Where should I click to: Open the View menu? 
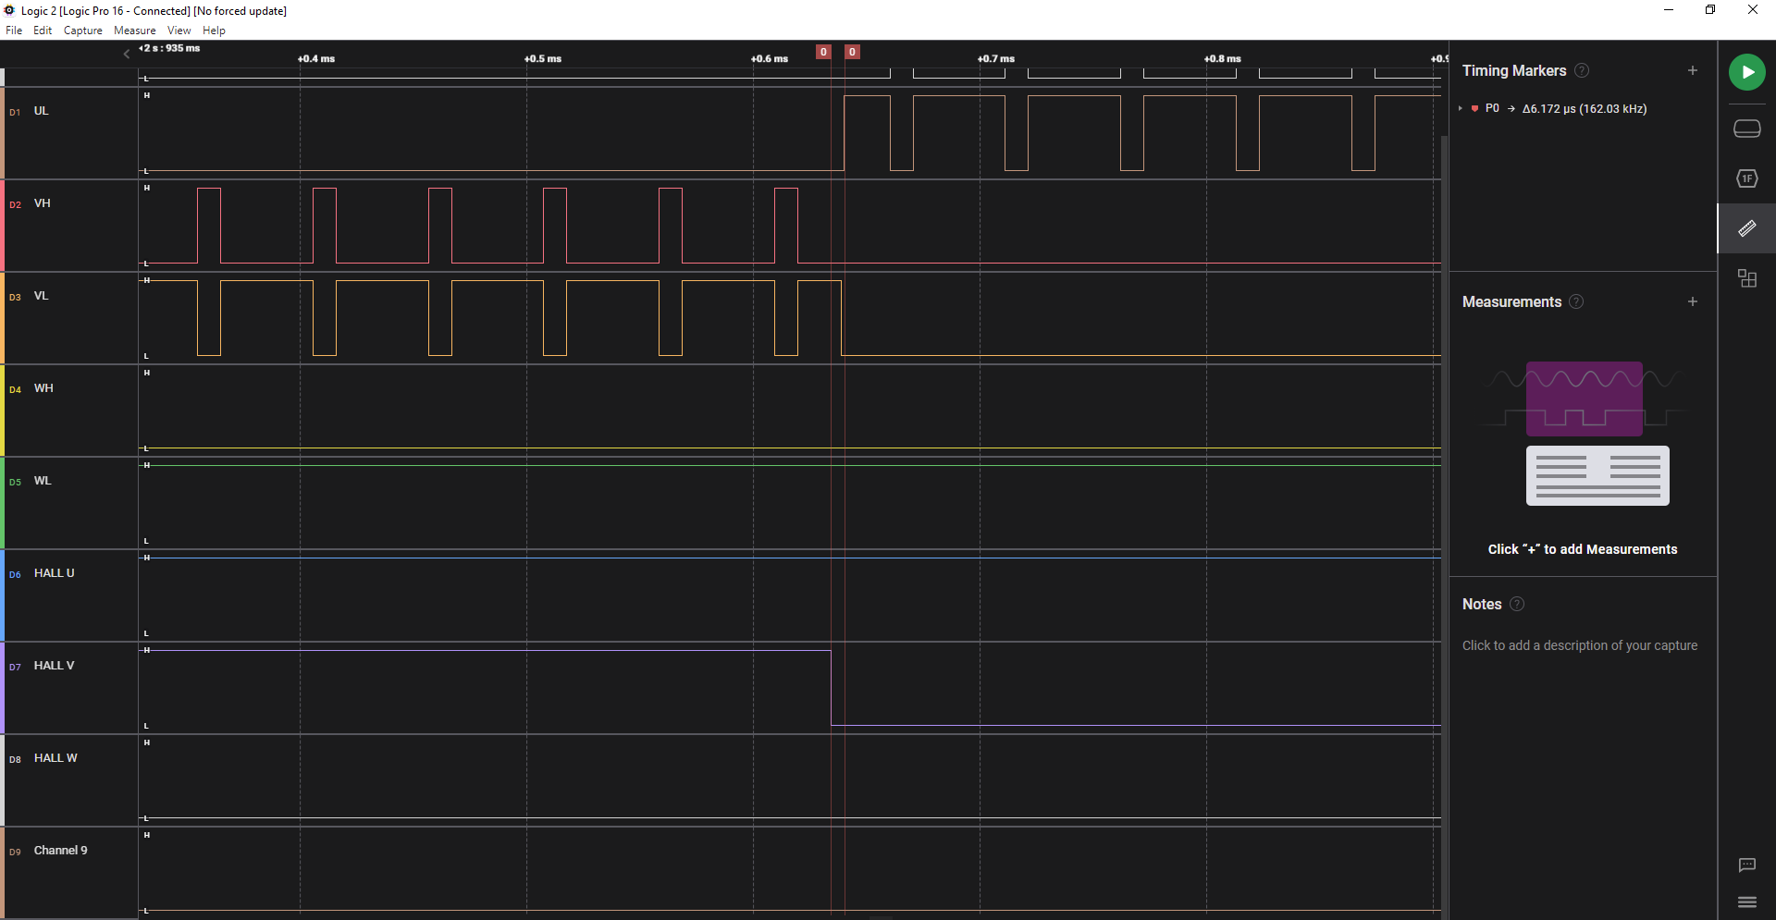click(x=179, y=31)
